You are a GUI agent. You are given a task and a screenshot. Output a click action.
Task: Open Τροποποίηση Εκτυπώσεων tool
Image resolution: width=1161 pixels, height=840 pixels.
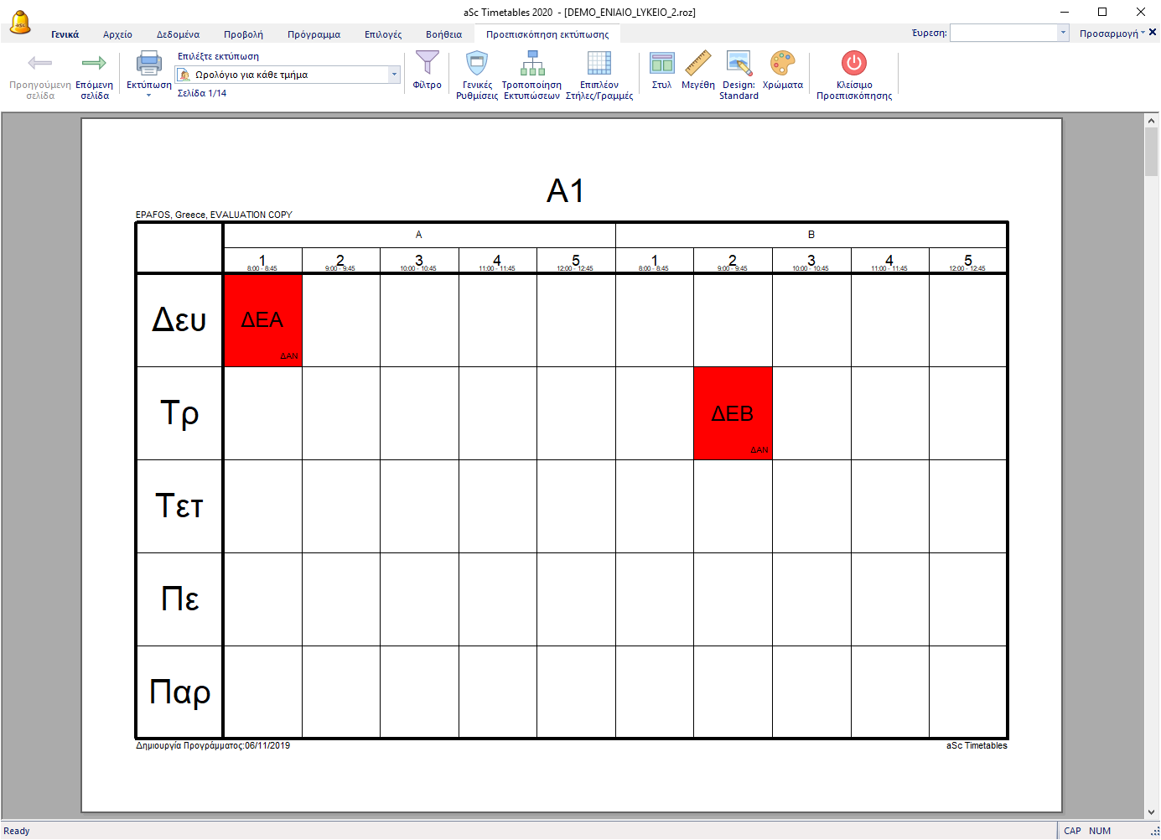tap(531, 64)
